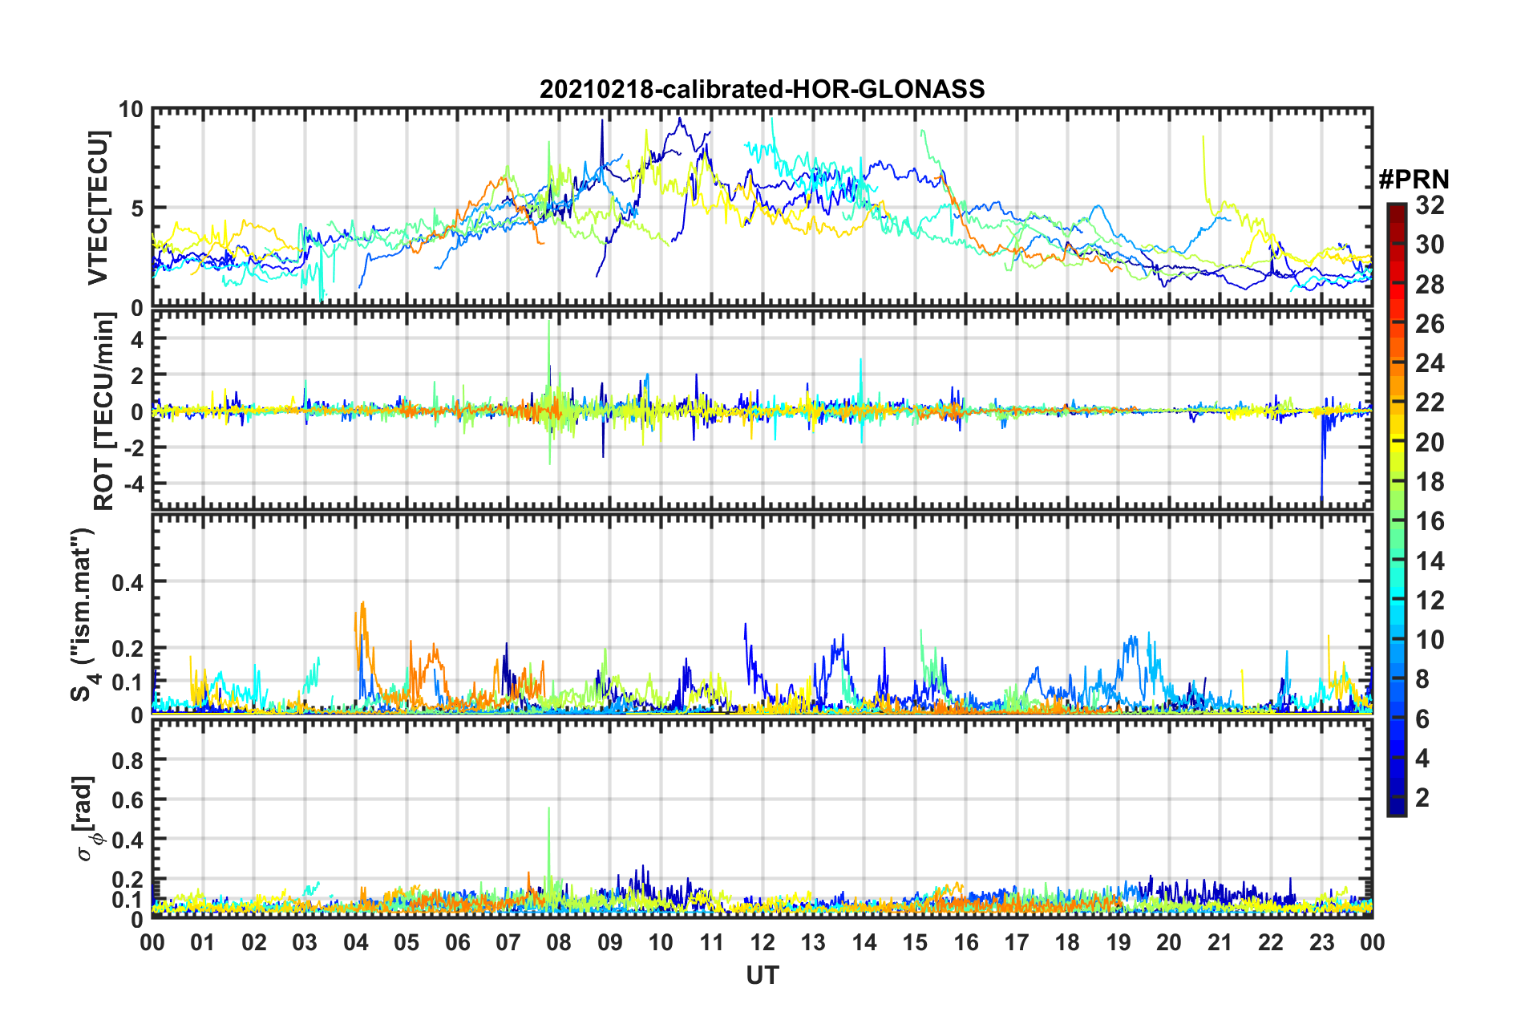Click the ROT axis tick label -4

tap(133, 484)
